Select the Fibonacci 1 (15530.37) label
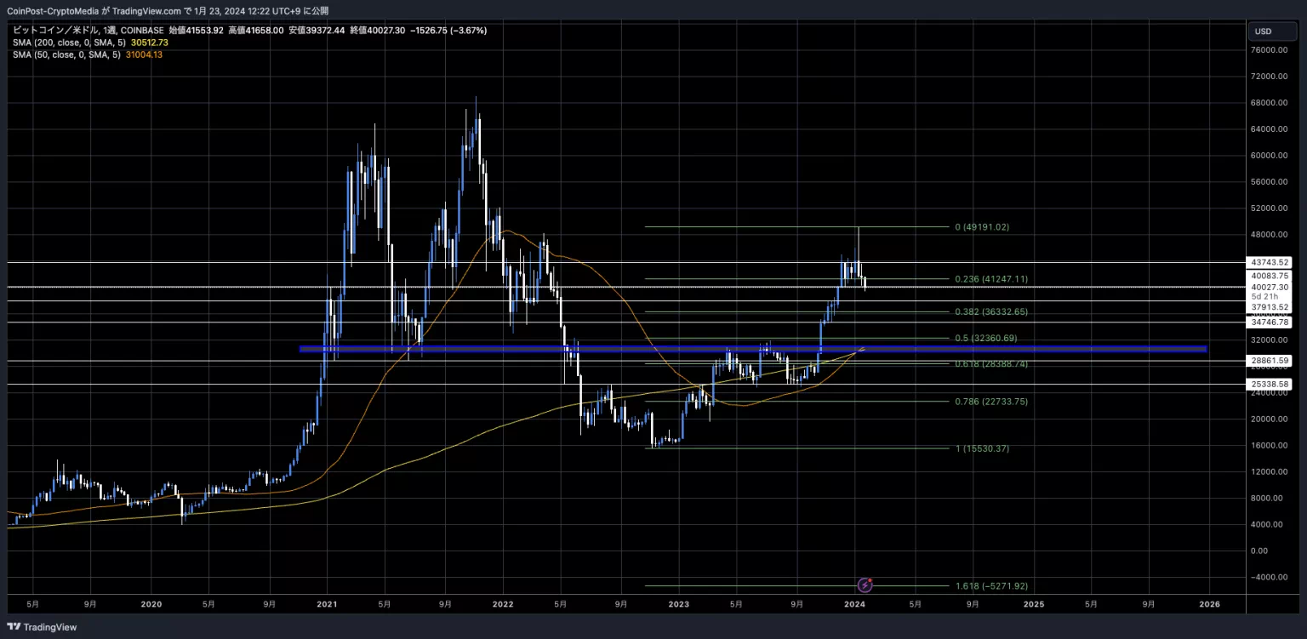The height and width of the screenshot is (639, 1307). tap(982, 448)
